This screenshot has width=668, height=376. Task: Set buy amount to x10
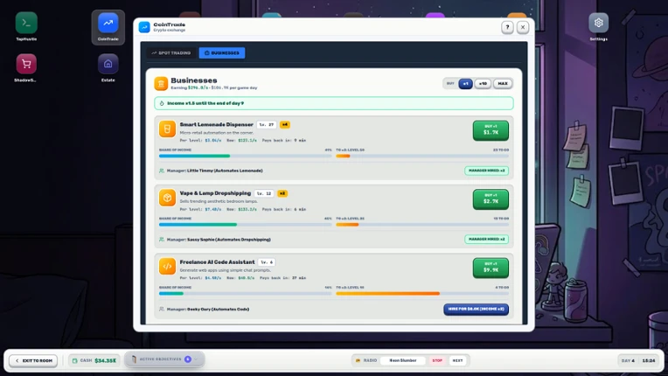(x=483, y=83)
